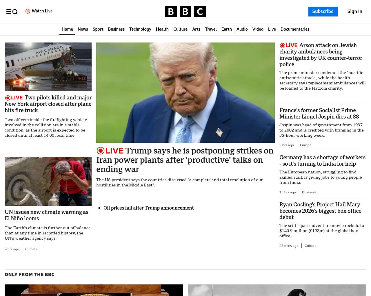The image size is (371, 296).
Task: Open the Video section
Action: [x=258, y=29]
